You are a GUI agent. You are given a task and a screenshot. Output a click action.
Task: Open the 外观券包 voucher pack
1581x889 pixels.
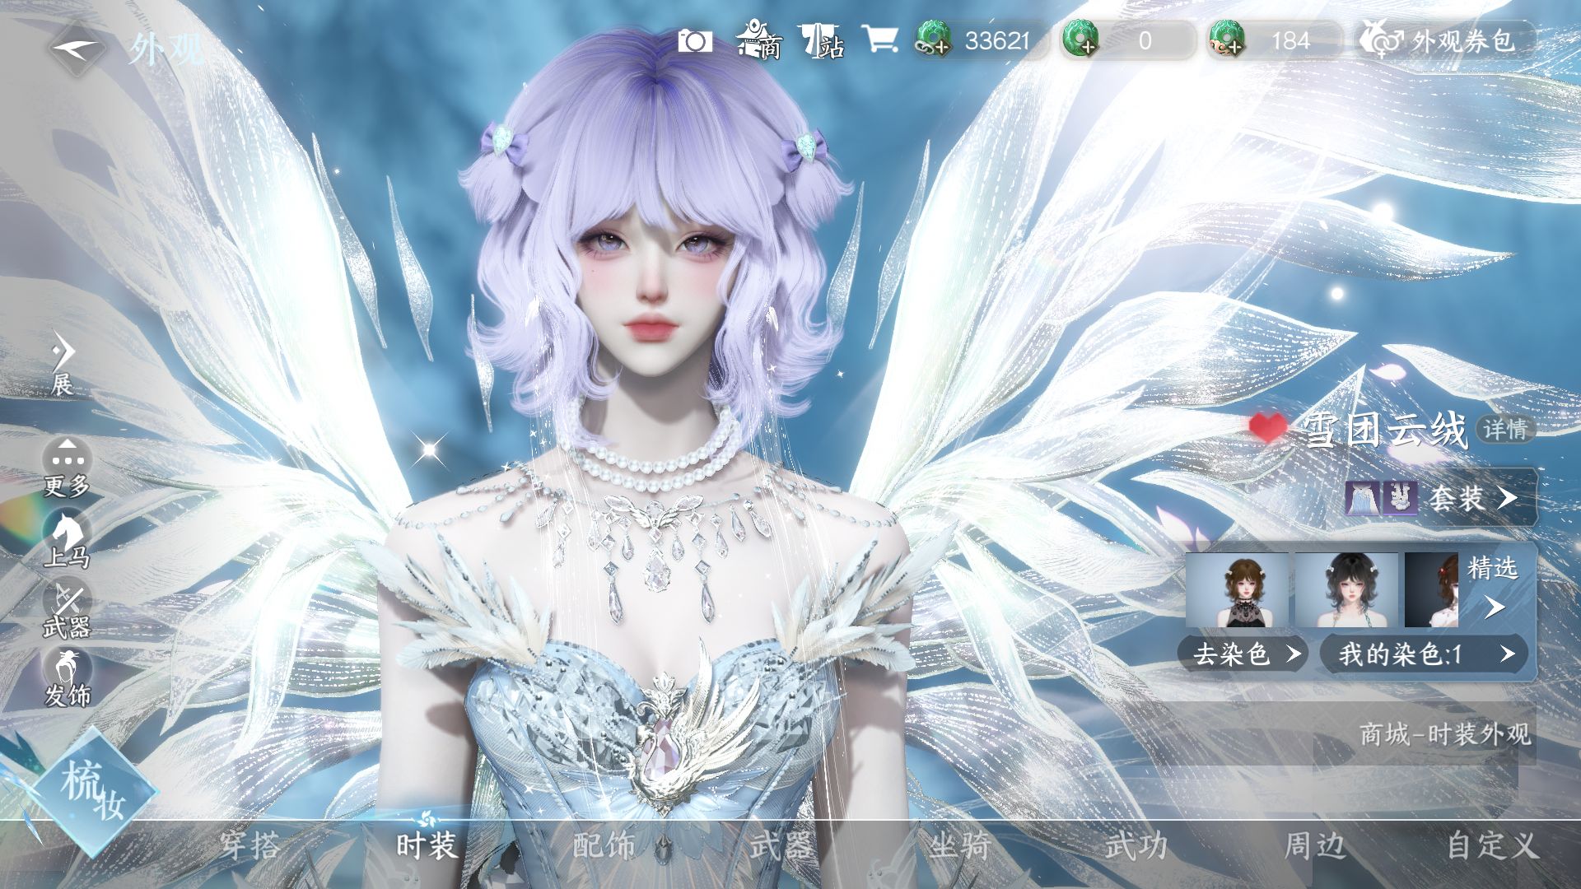(1445, 40)
